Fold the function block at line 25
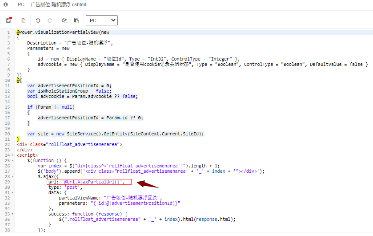The image size is (373, 236). coord(13,161)
